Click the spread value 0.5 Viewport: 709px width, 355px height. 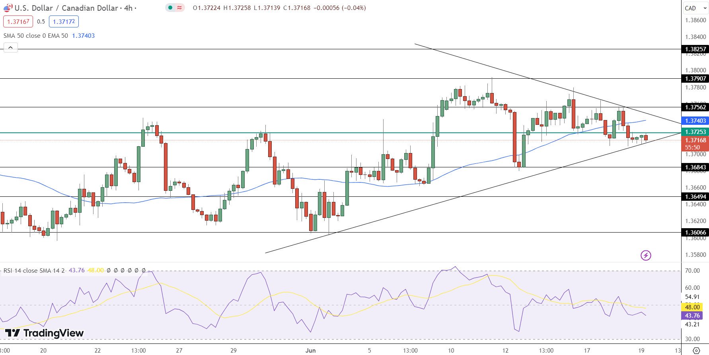tap(41, 21)
